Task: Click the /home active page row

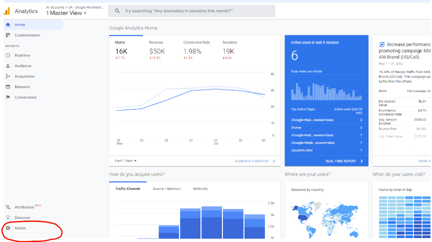Action: 326,127
